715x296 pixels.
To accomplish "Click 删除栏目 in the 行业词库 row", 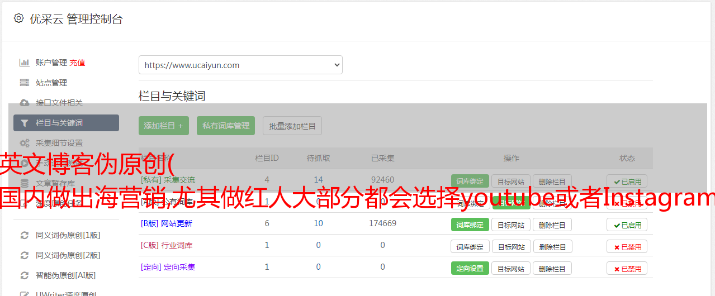I will tap(552, 246).
